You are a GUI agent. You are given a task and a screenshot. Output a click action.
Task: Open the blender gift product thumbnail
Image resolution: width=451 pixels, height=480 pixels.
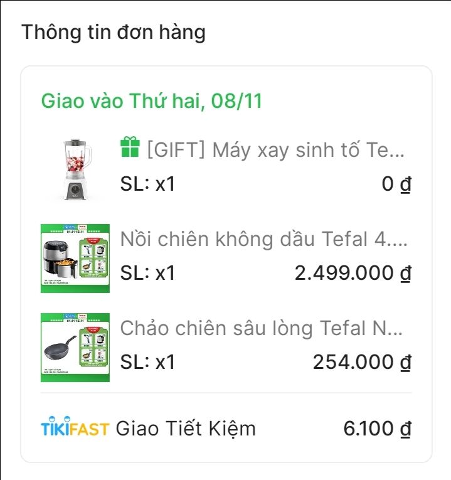[75, 168]
